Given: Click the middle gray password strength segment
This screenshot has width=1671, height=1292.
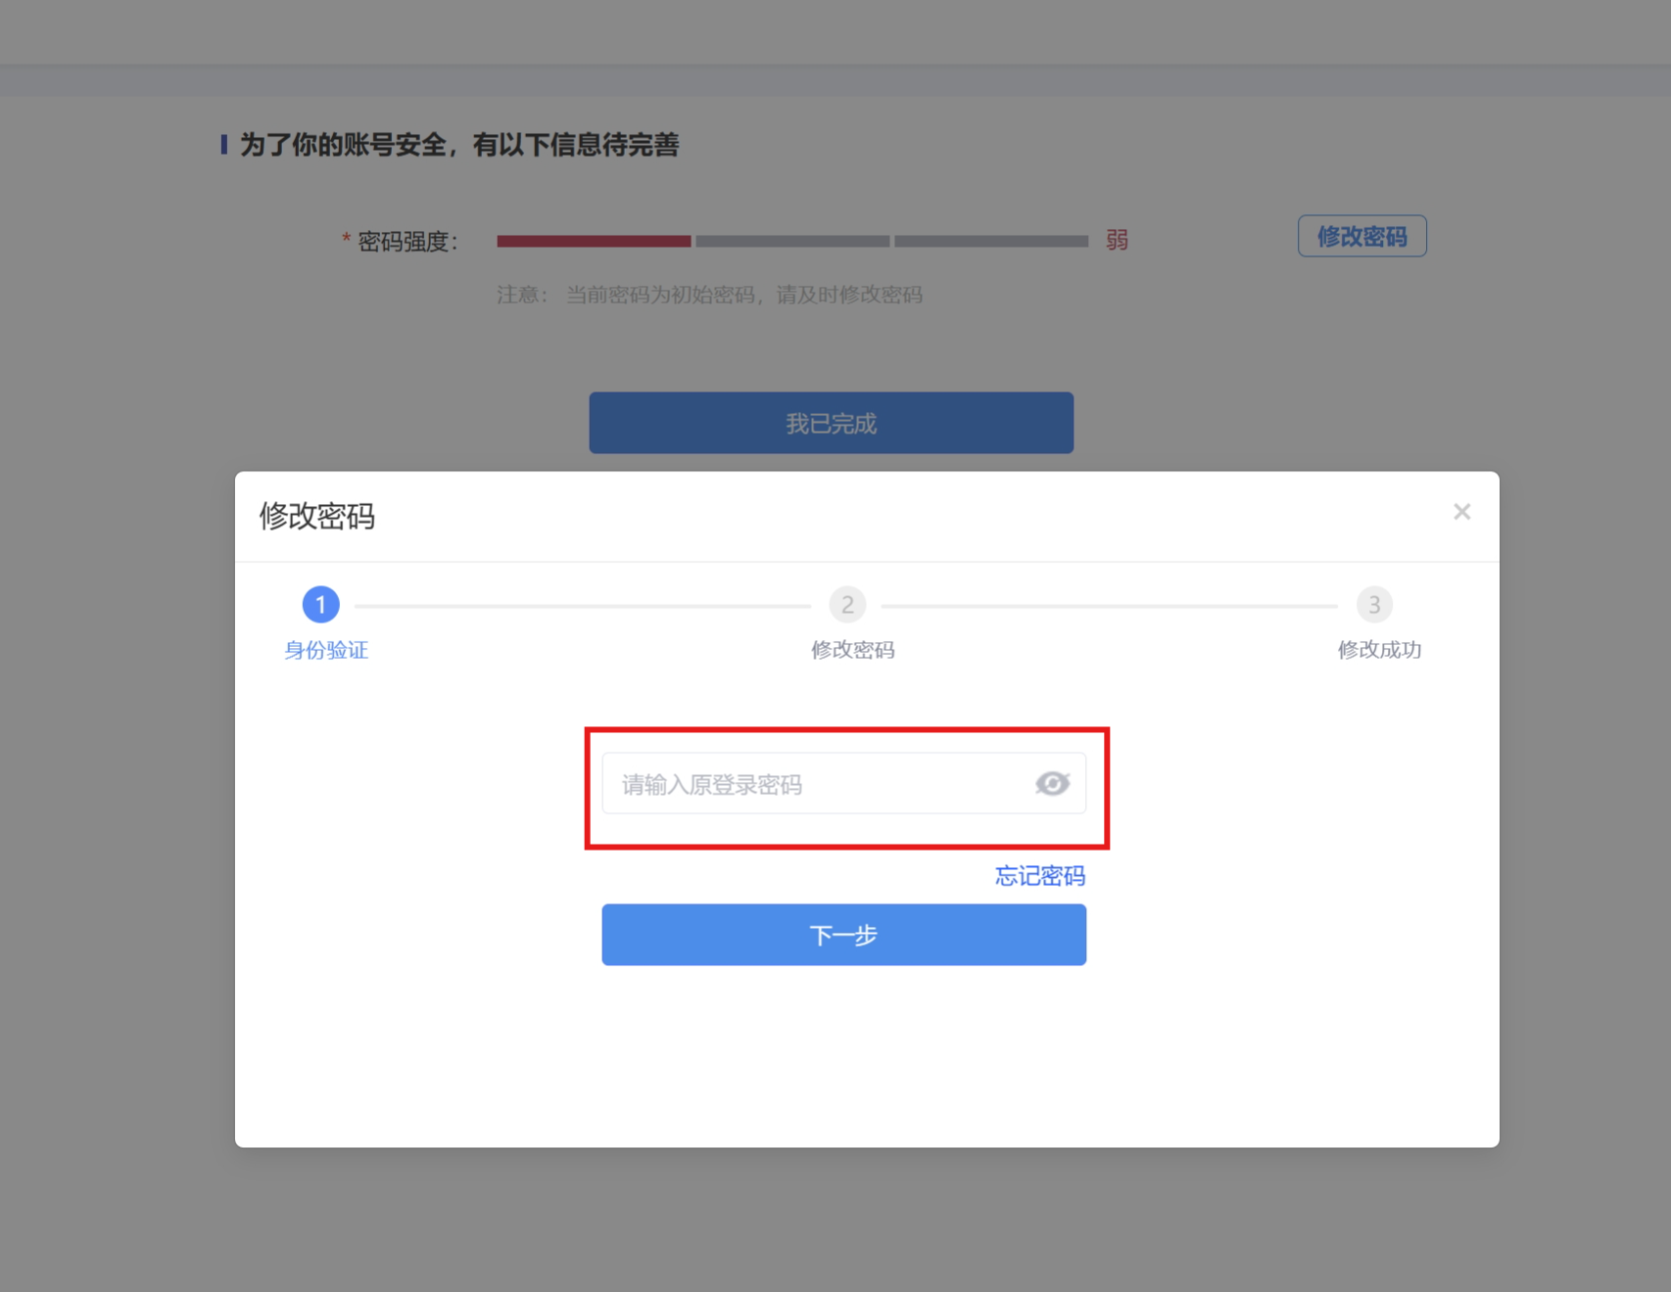Looking at the screenshot, I should [x=792, y=241].
